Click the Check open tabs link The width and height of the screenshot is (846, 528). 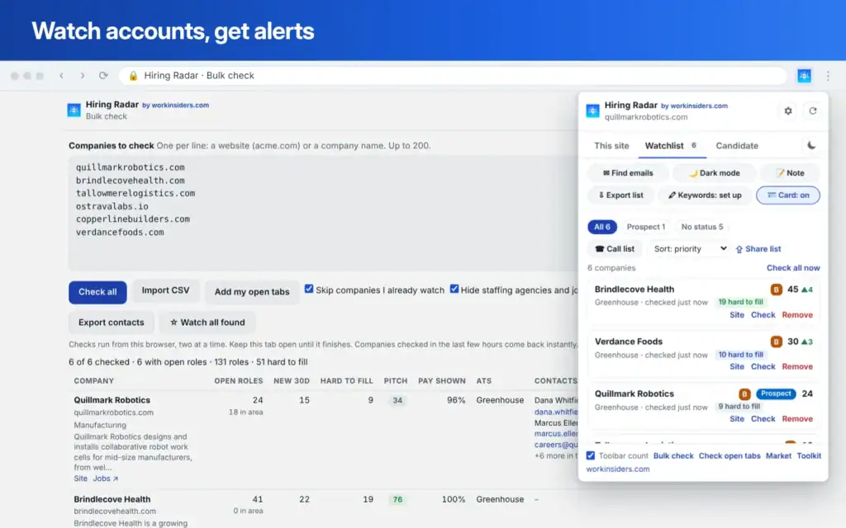pos(730,455)
